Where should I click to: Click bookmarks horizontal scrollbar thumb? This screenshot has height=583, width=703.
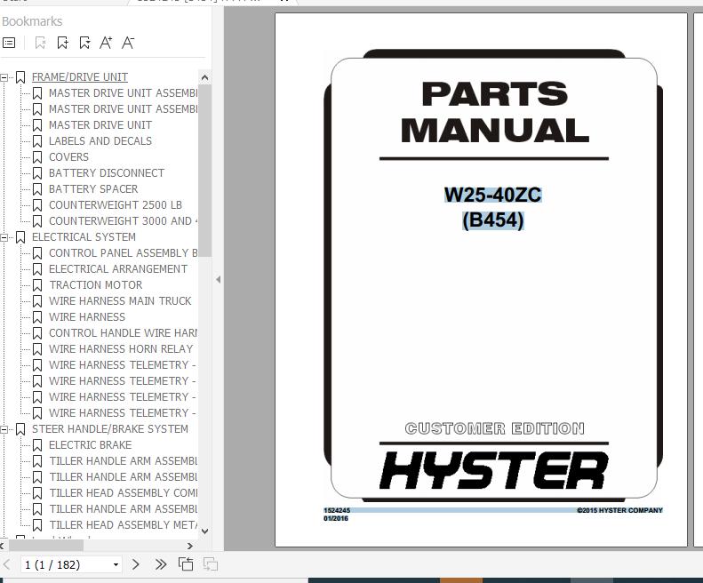pyautogui.click(x=46, y=546)
